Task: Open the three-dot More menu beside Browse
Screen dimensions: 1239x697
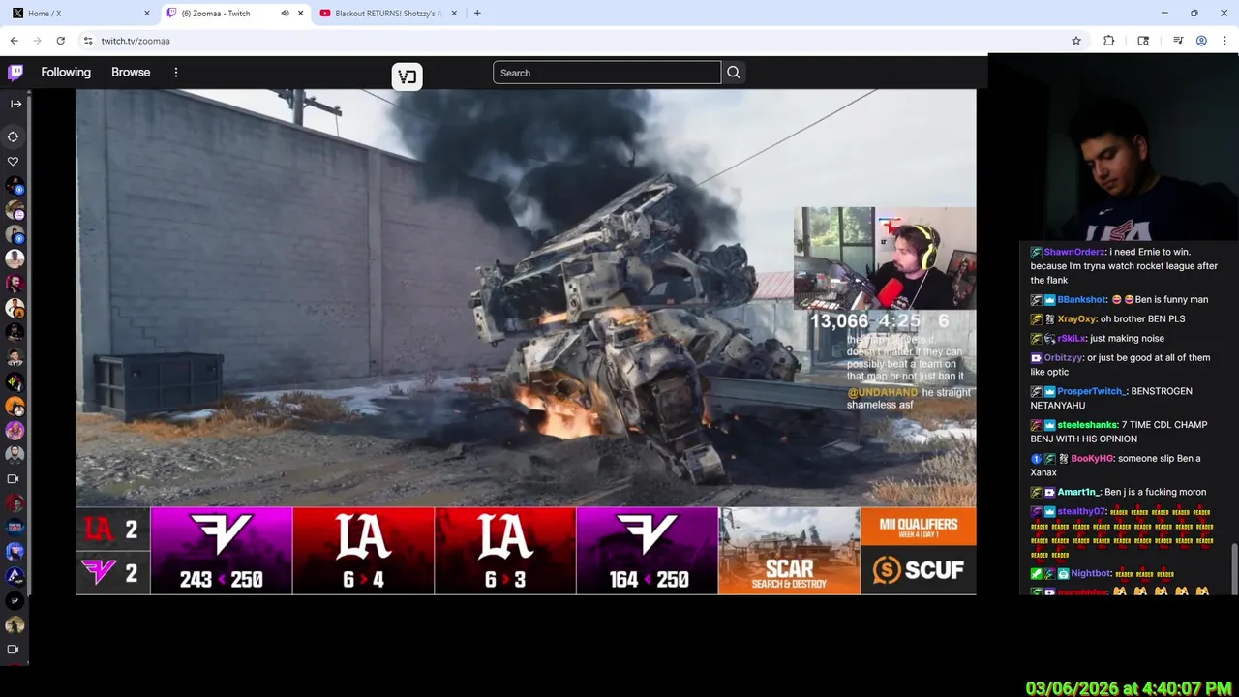Action: [x=176, y=73]
